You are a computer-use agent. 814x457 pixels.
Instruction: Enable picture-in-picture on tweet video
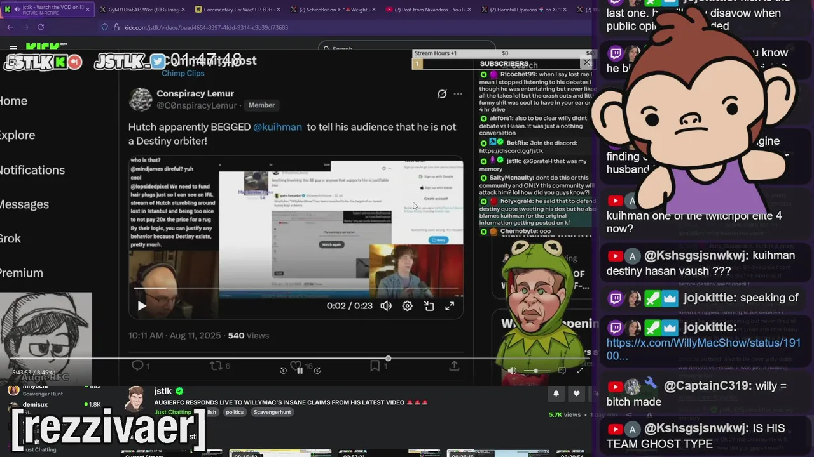tap(429, 306)
